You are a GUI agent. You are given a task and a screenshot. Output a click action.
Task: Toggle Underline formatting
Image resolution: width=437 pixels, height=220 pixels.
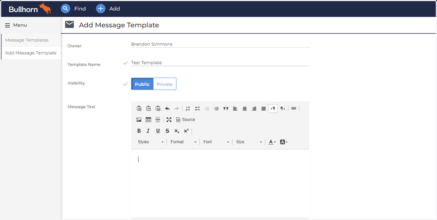[x=158, y=131]
